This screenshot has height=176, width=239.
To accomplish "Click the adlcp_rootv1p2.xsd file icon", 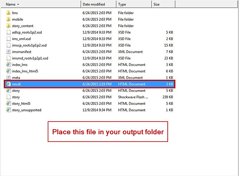I will point(8,32).
